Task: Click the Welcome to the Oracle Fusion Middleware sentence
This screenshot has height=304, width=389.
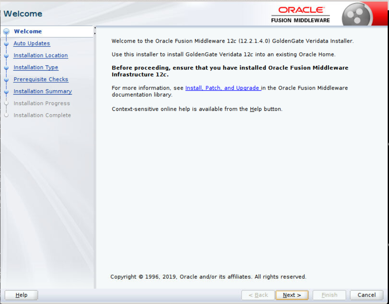Action: coord(233,41)
